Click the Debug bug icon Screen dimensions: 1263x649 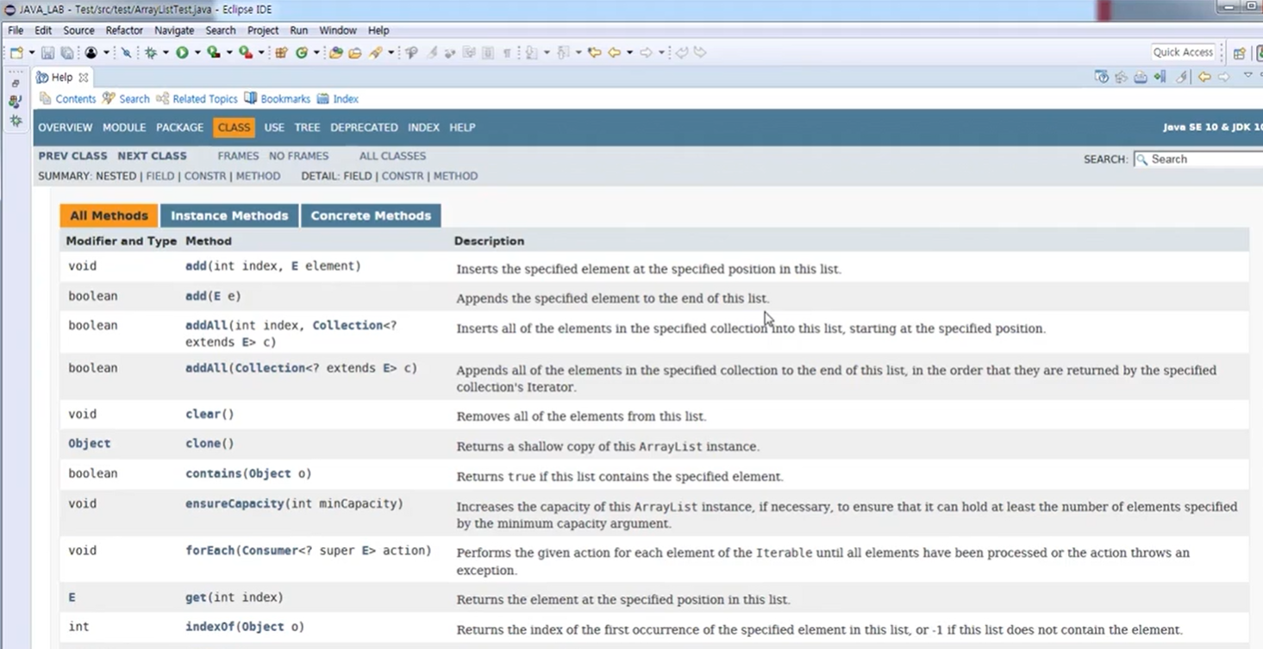(x=152, y=53)
